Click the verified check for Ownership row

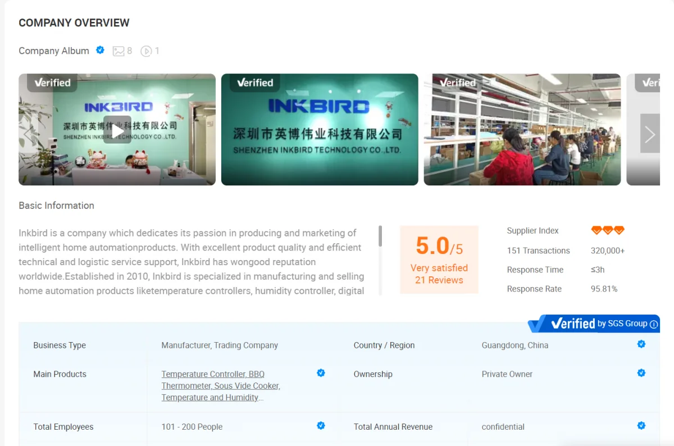[641, 373]
